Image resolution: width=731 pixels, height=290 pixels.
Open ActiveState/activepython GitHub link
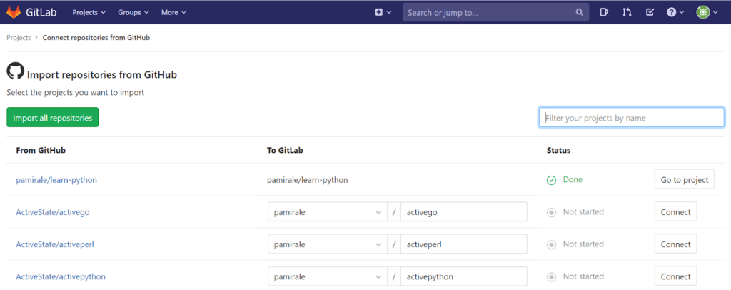61,276
